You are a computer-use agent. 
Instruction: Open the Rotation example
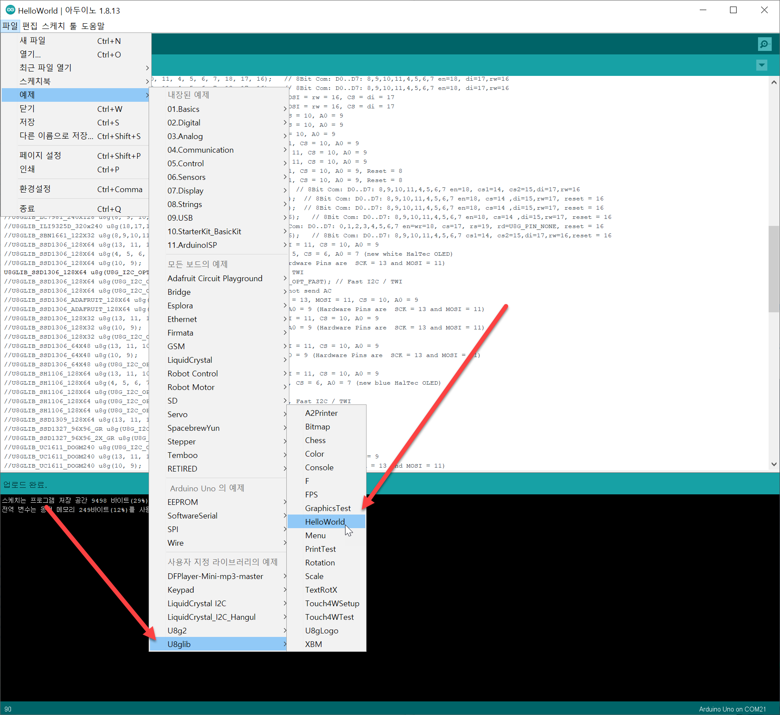326,563
